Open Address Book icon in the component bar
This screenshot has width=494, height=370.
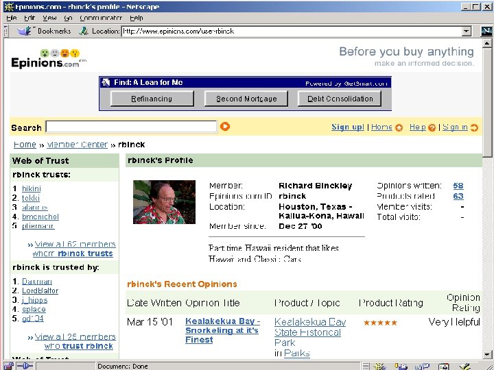coord(444,367)
